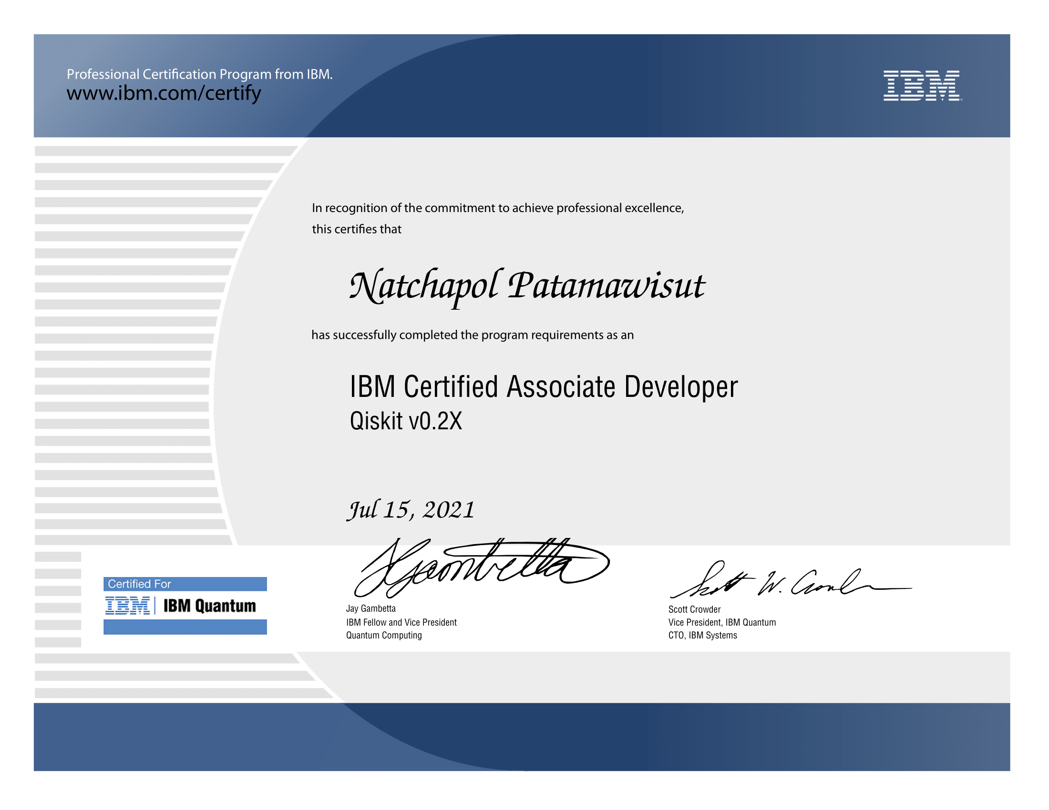Click the 'has successfully completed' sentence
Screen dimensions: 1049x810
coord(472,335)
